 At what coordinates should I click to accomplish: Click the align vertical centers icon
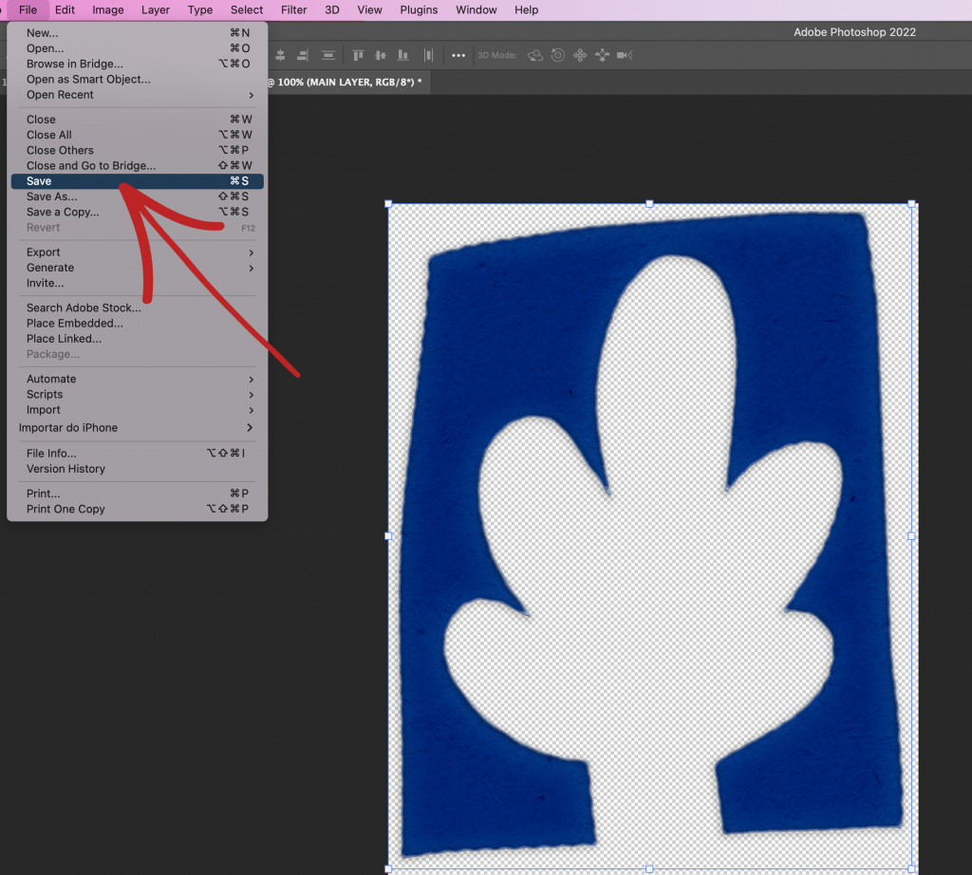[x=381, y=55]
